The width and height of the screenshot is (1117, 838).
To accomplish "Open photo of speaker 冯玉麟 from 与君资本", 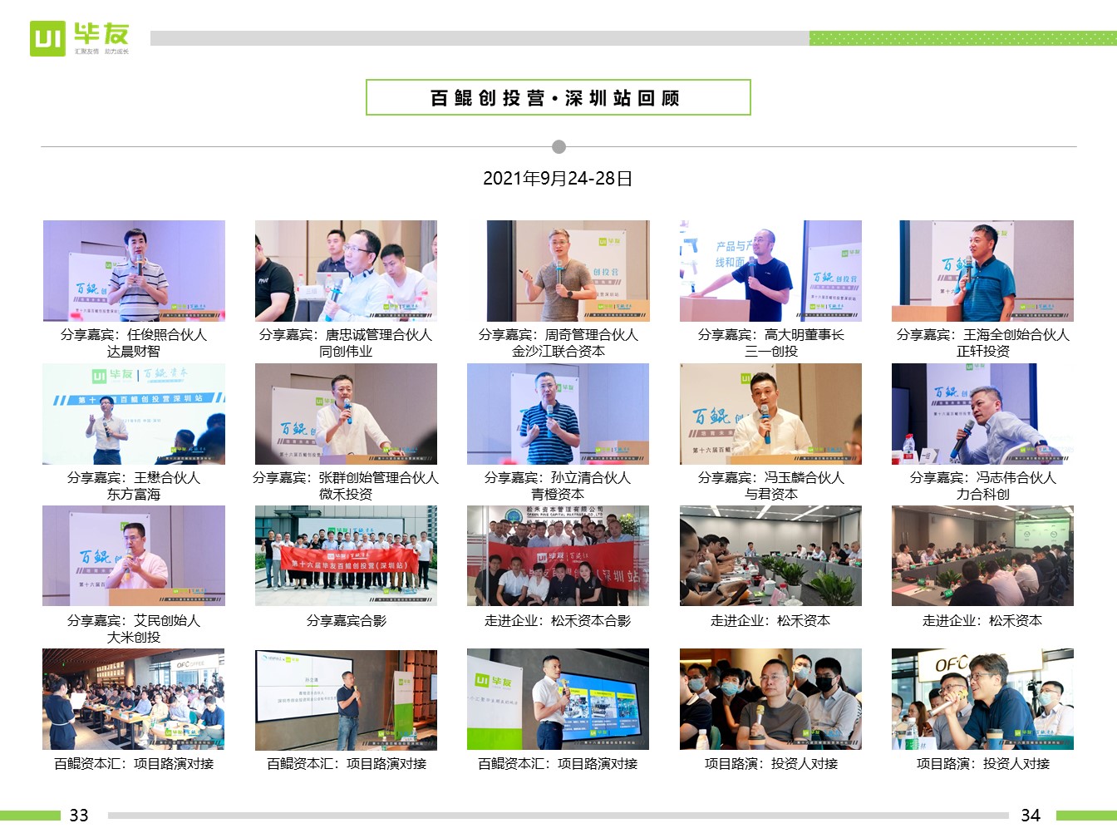I will pyautogui.click(x=770, y=413).
